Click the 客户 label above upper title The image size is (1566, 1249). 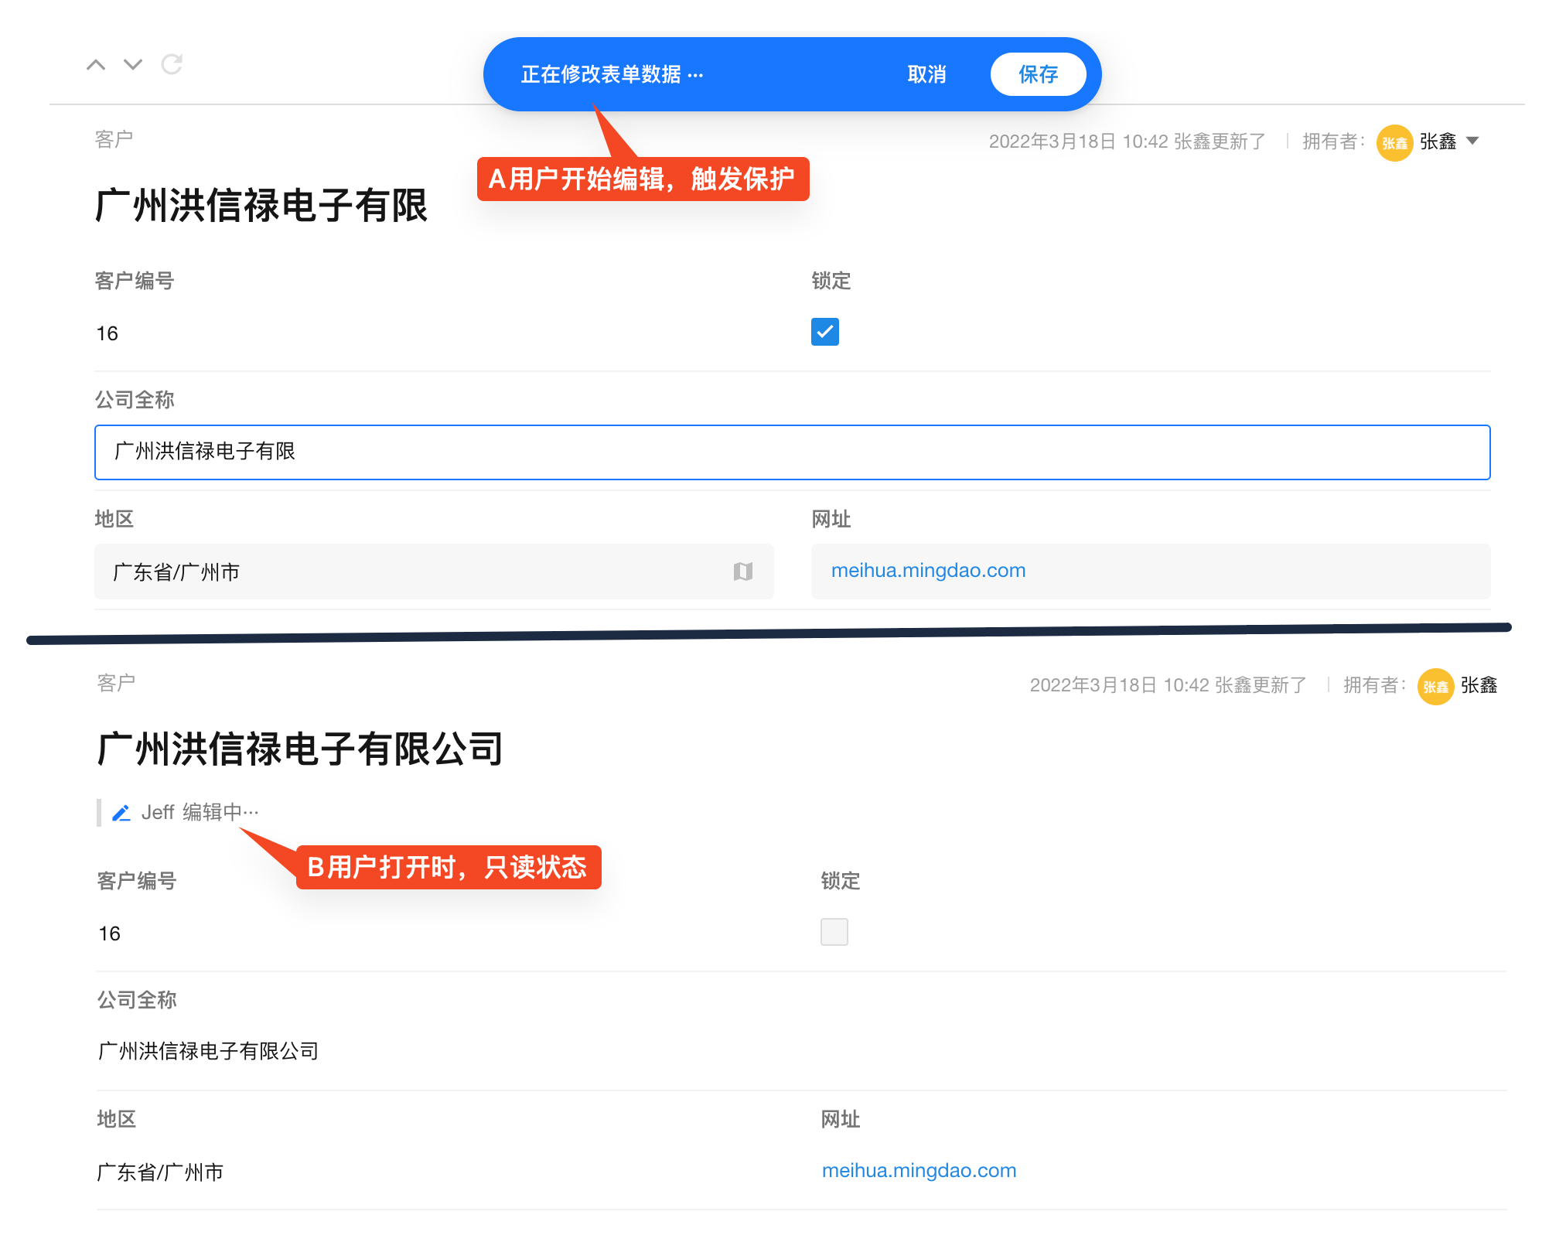click(114, 139)
